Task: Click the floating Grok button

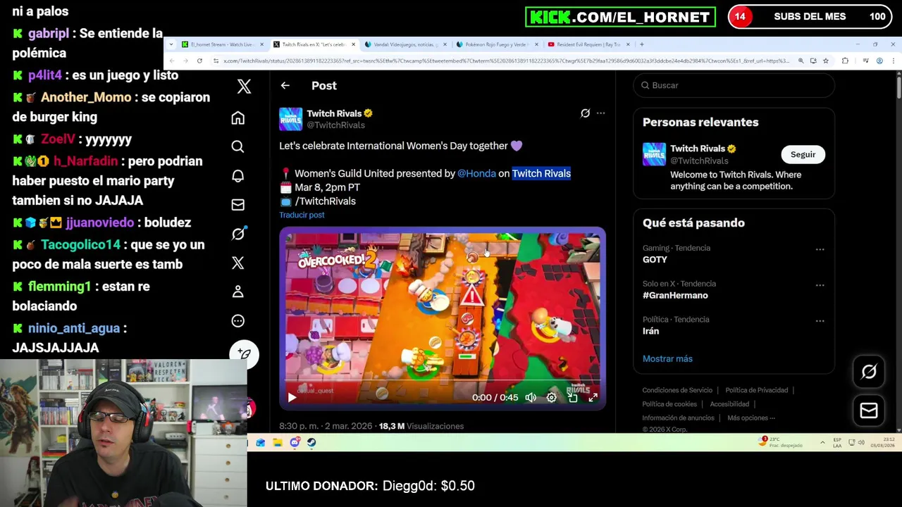Action: click(x=869, y=372)
